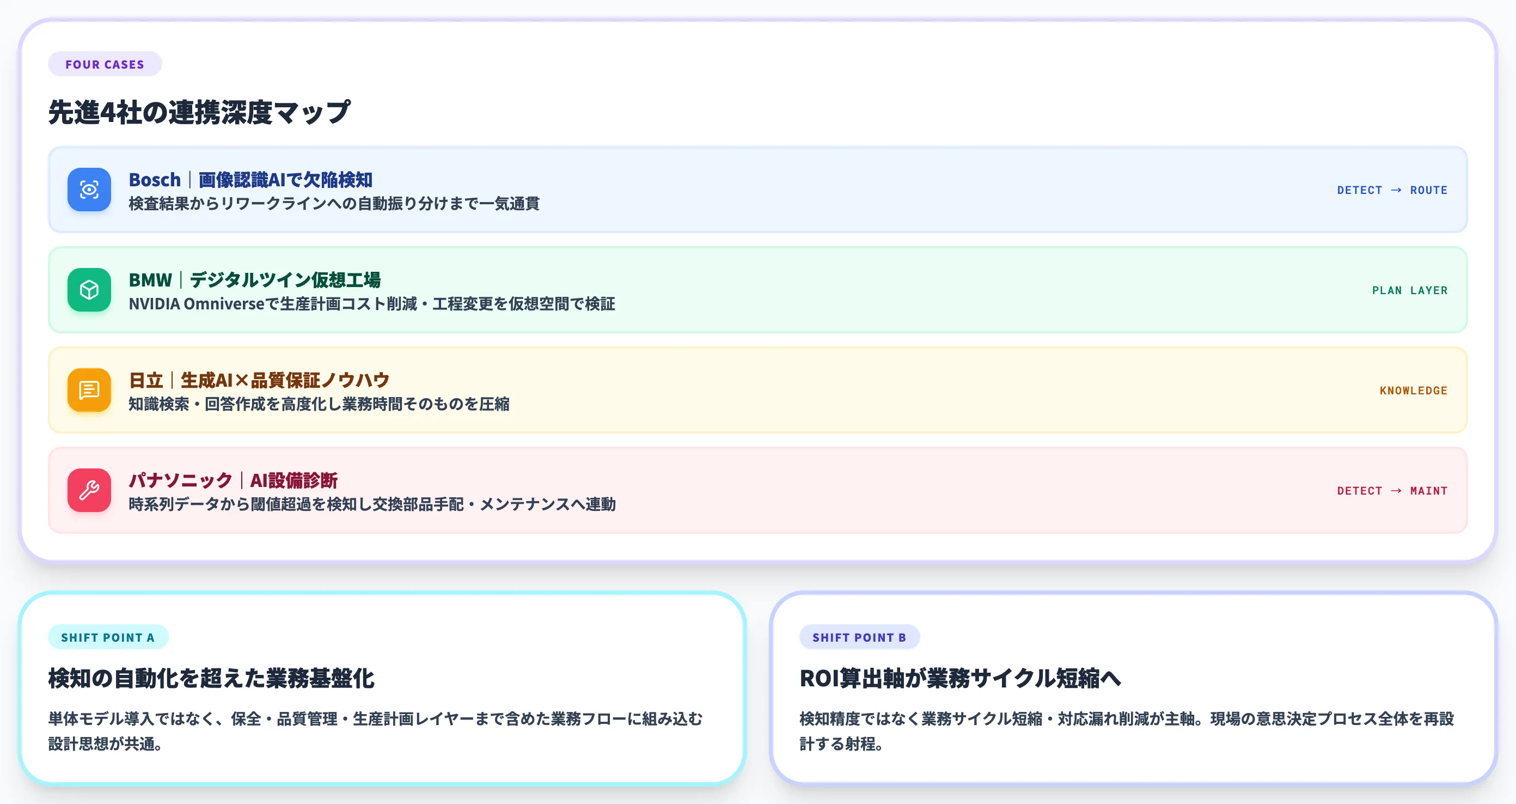
Task: Click the description about 時系列データから閾値超過
Action: 372,504
